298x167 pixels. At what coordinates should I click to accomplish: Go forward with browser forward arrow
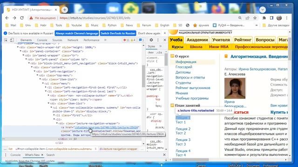tap(14, 18)
